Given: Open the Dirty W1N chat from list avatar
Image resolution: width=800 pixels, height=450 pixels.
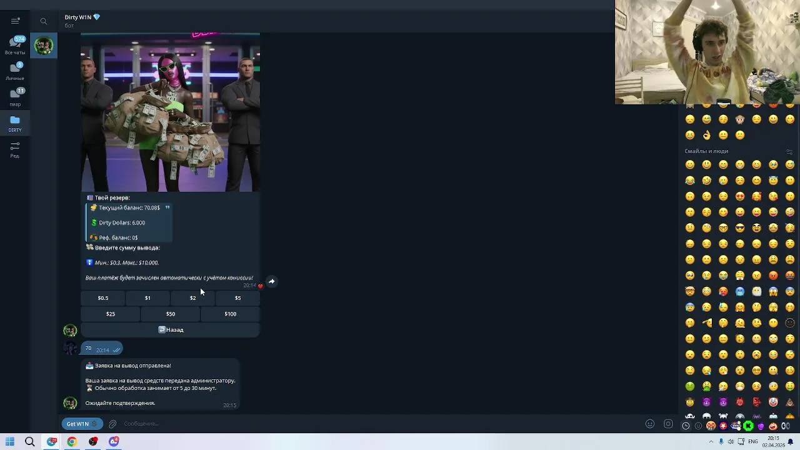Looking at the screenshot, I should 44,46.
